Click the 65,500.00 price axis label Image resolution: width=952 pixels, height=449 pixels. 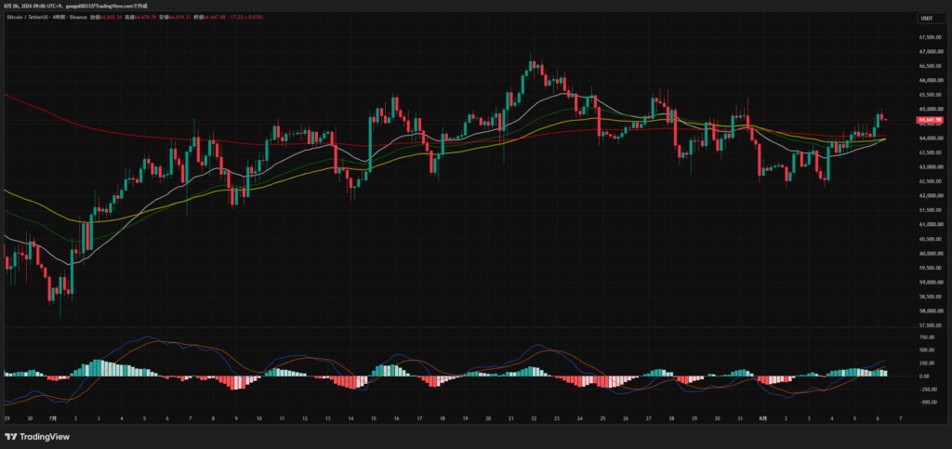(x=931, y=95)
